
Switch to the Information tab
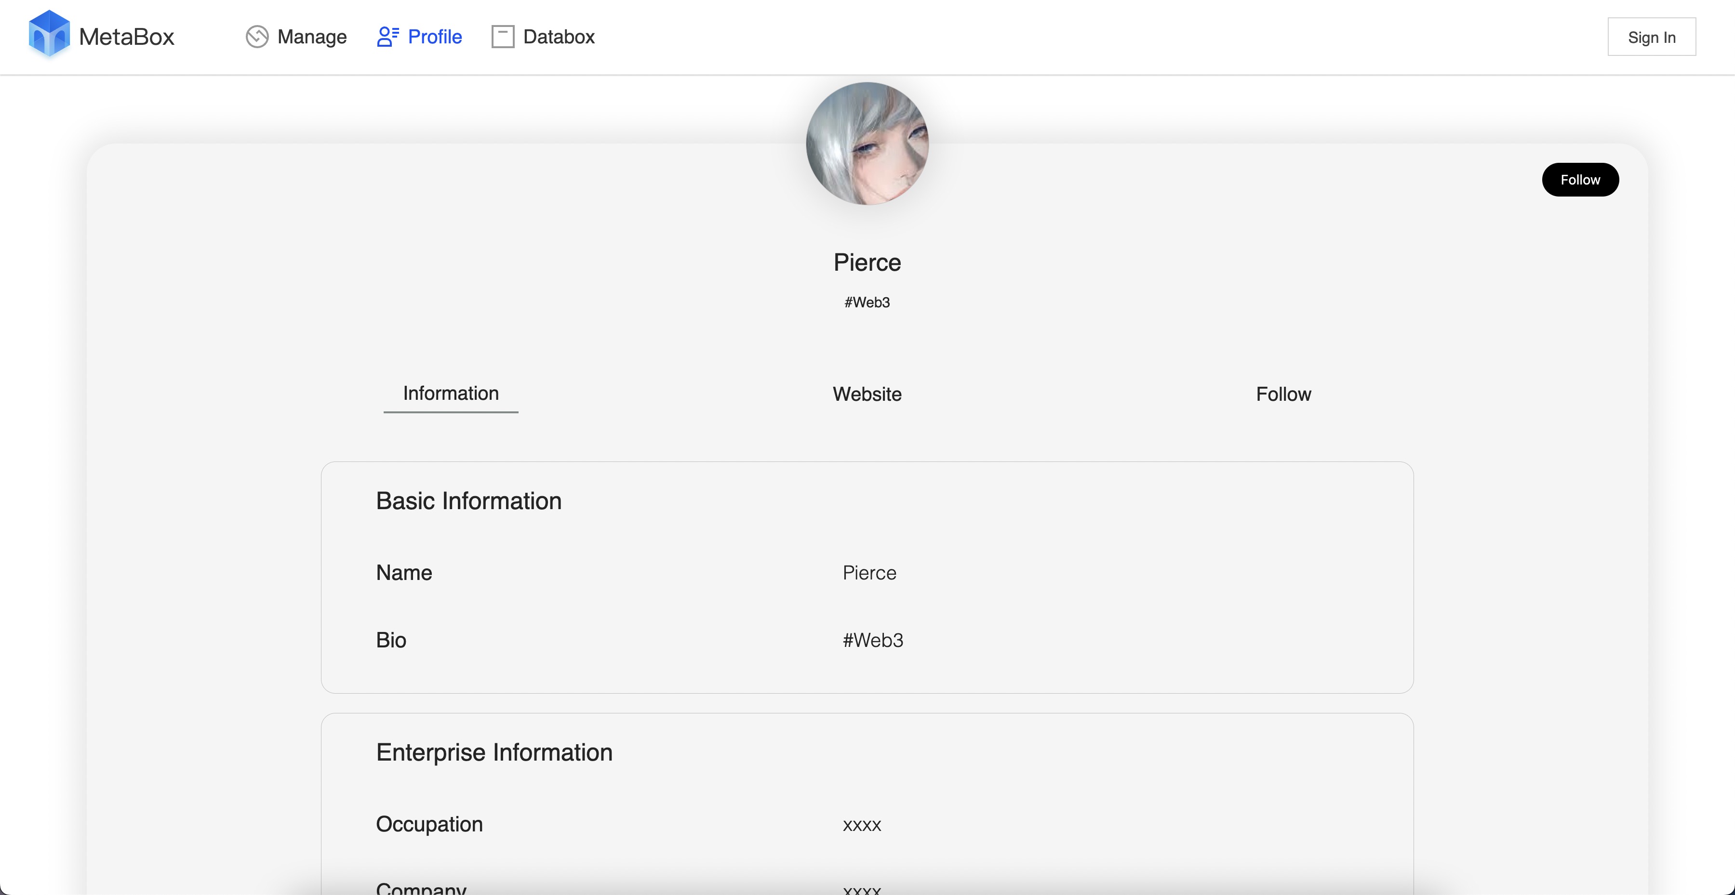451,393
